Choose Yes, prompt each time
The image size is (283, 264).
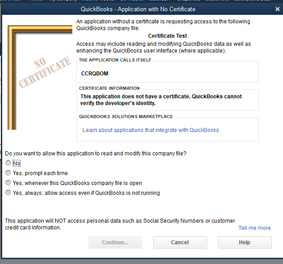click(8, 173)
